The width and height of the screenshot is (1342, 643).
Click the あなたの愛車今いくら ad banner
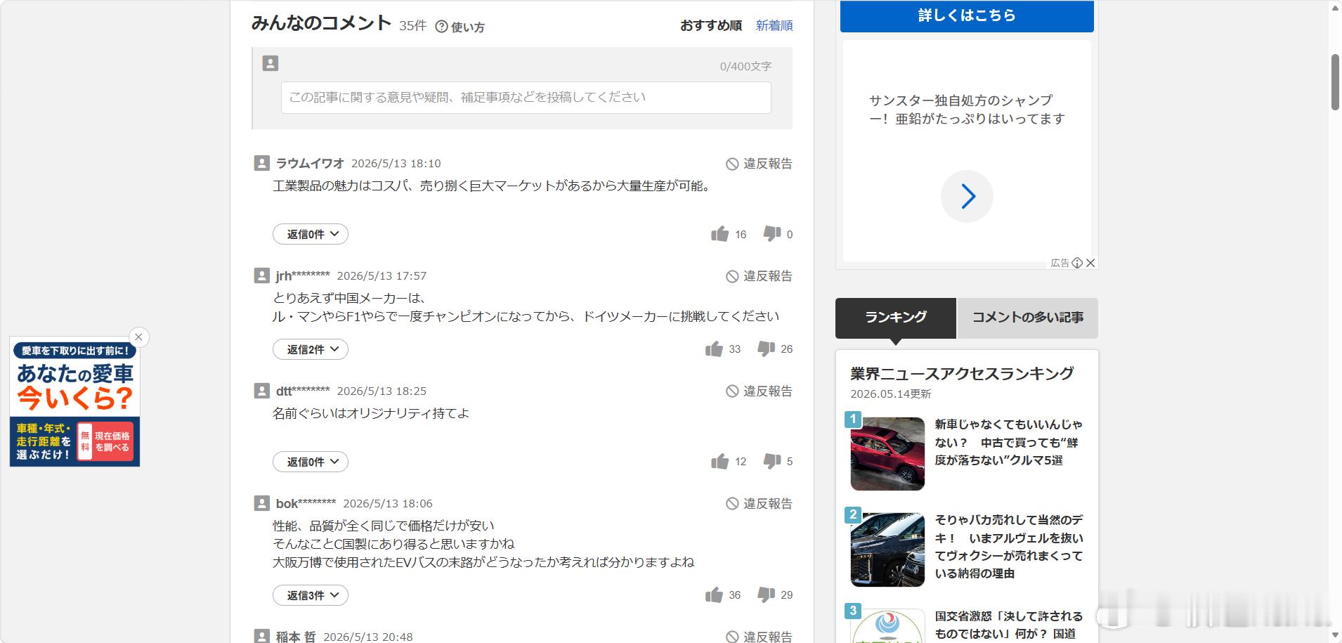[x=74, y=401]
